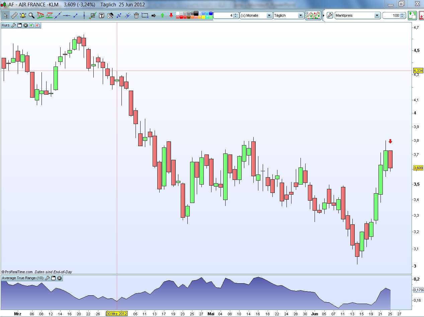Maximize or restore the chart window
The image size is (424, 317).
tap(402, 4)
